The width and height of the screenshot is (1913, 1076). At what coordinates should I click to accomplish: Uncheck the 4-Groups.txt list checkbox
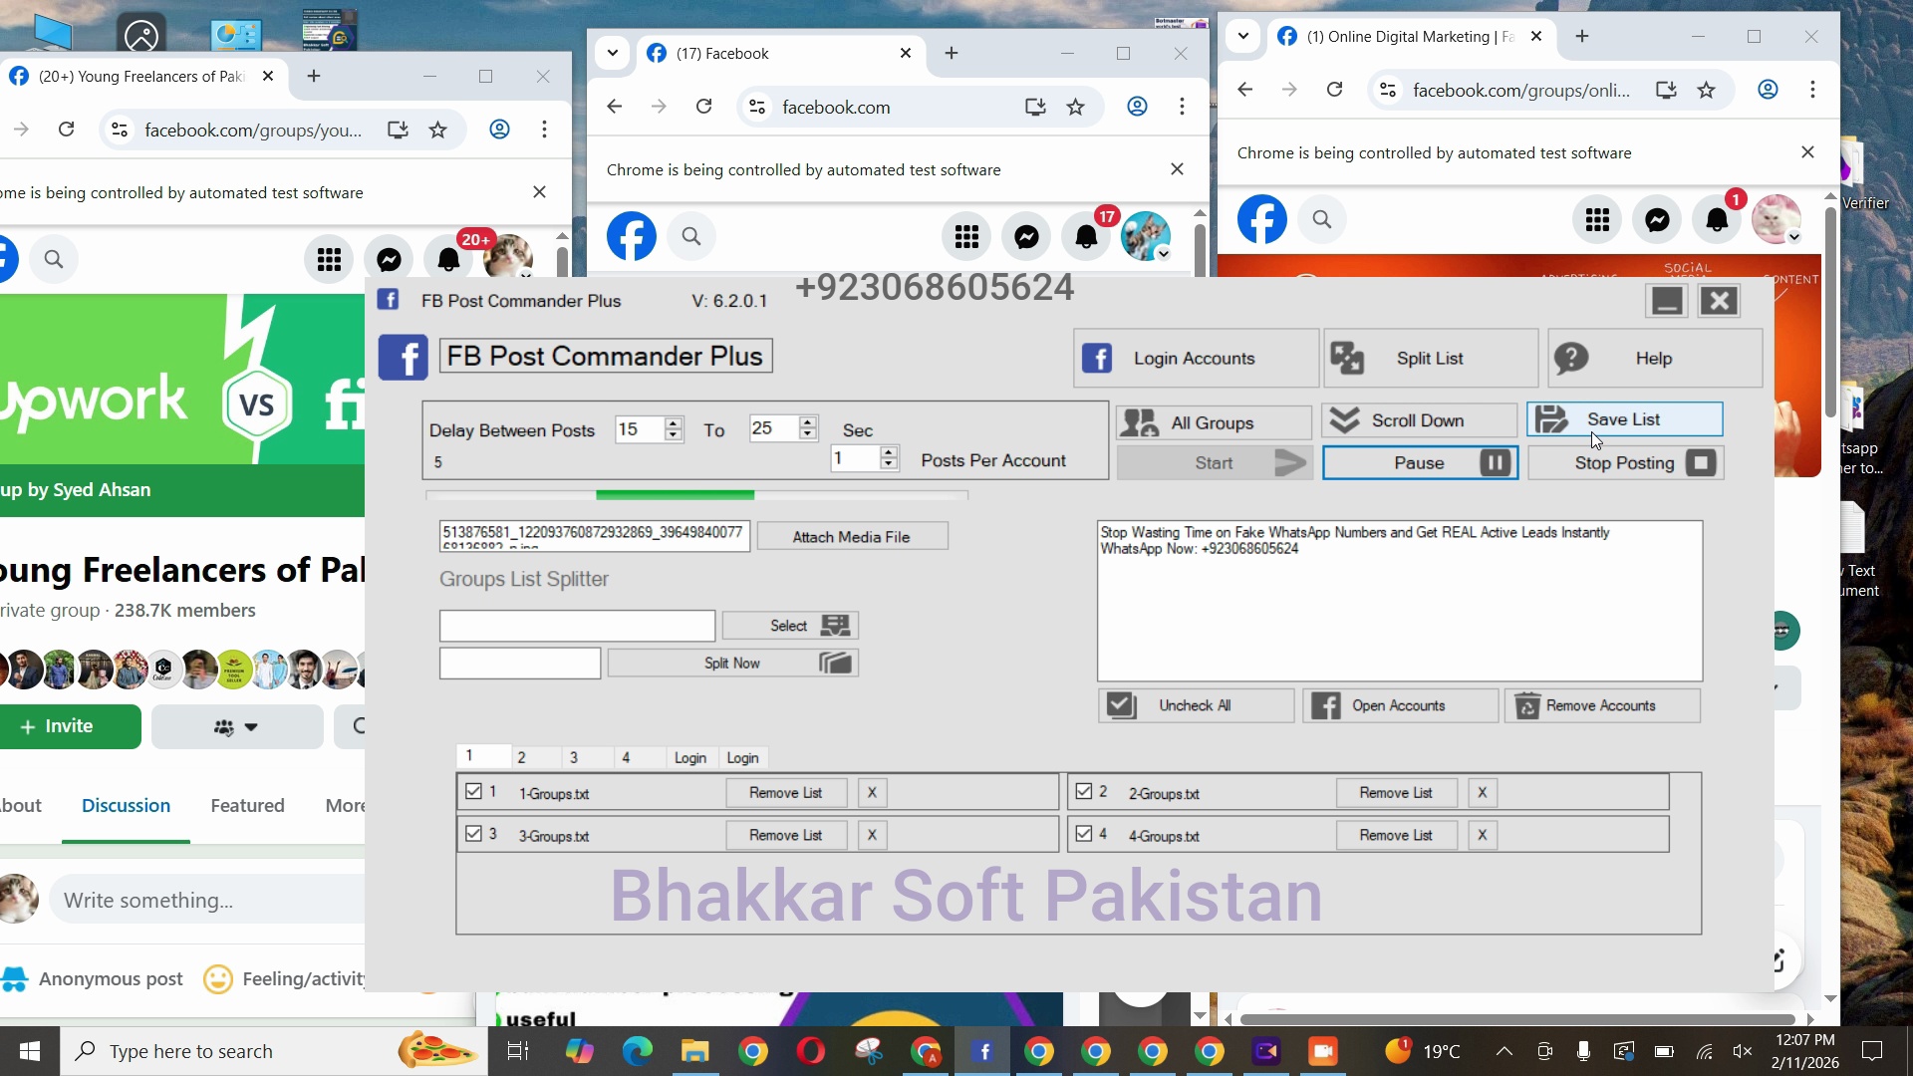click(x=1085, y=834)
